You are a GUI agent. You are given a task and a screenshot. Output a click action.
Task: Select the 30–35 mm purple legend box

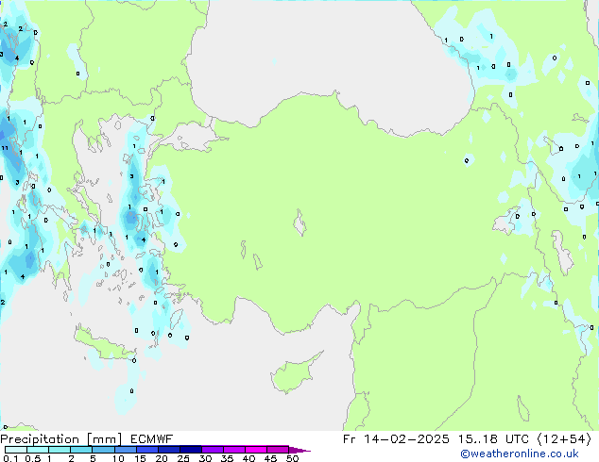[x=212, y=450]
